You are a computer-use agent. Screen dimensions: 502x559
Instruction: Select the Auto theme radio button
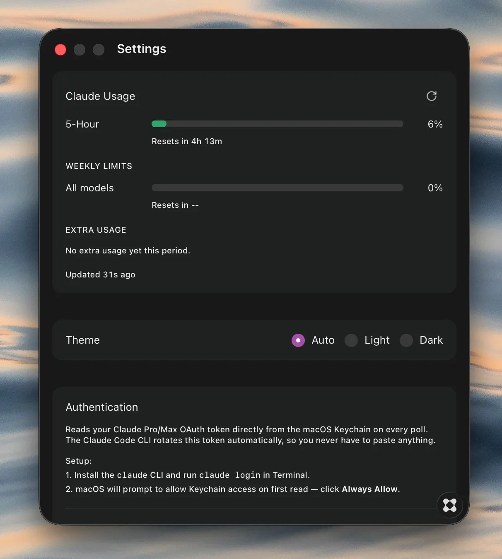pos(298,340)
